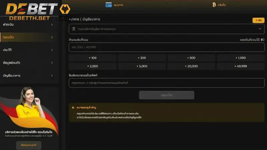Viewport: 267px width, 150px height.
Task: Expand the ประวัติ sidebar item
Action: pos(28,50)
